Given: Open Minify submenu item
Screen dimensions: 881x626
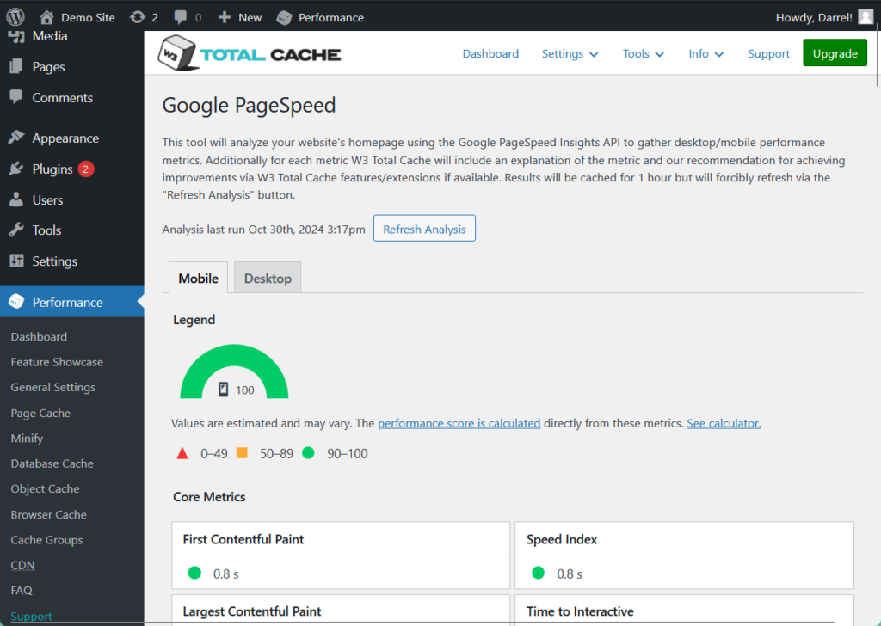Looking at the screenshot, I should tap(27, 439).
